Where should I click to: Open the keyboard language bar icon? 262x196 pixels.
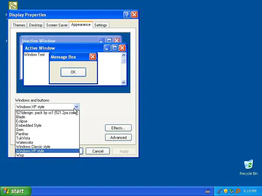click(208, 191)
